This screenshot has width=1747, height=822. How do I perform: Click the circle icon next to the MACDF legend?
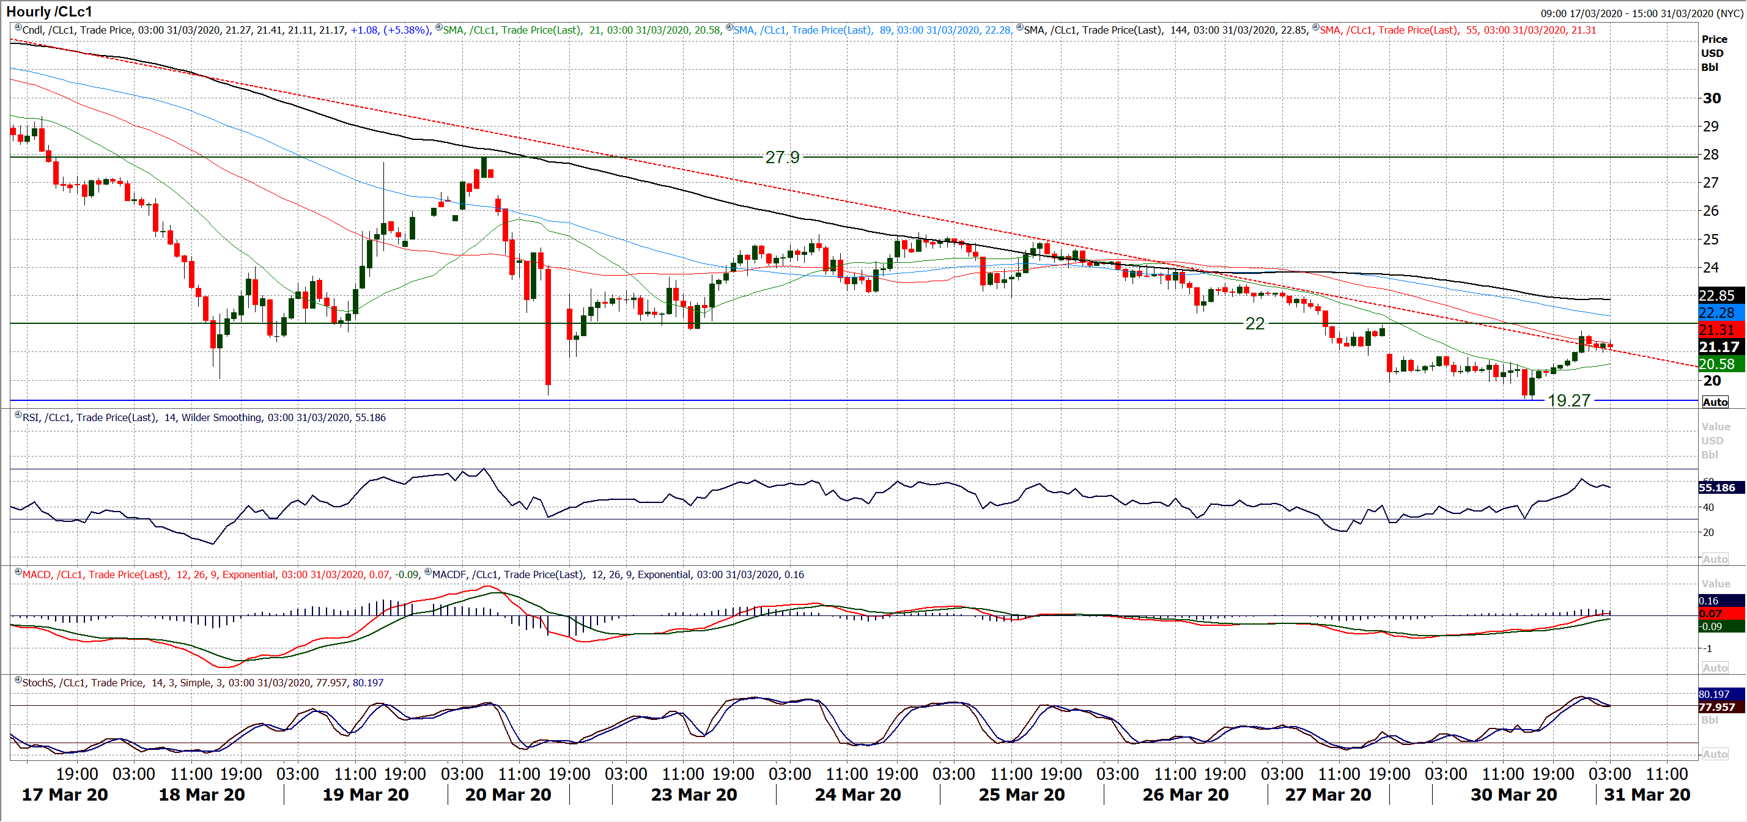coord(428,572)
